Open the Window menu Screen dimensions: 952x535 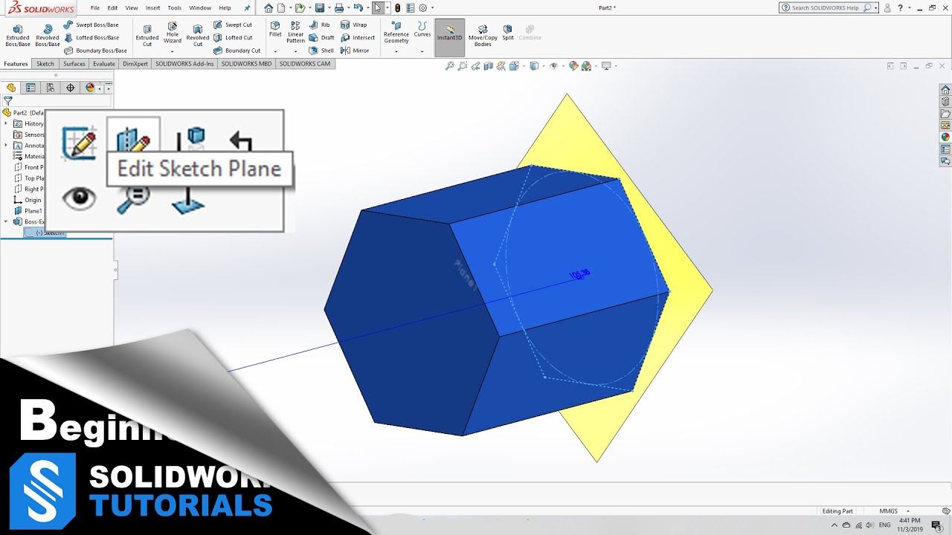[200, 8]
